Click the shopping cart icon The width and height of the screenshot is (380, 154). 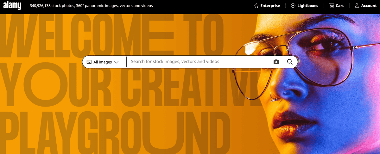tap(332, 6)
